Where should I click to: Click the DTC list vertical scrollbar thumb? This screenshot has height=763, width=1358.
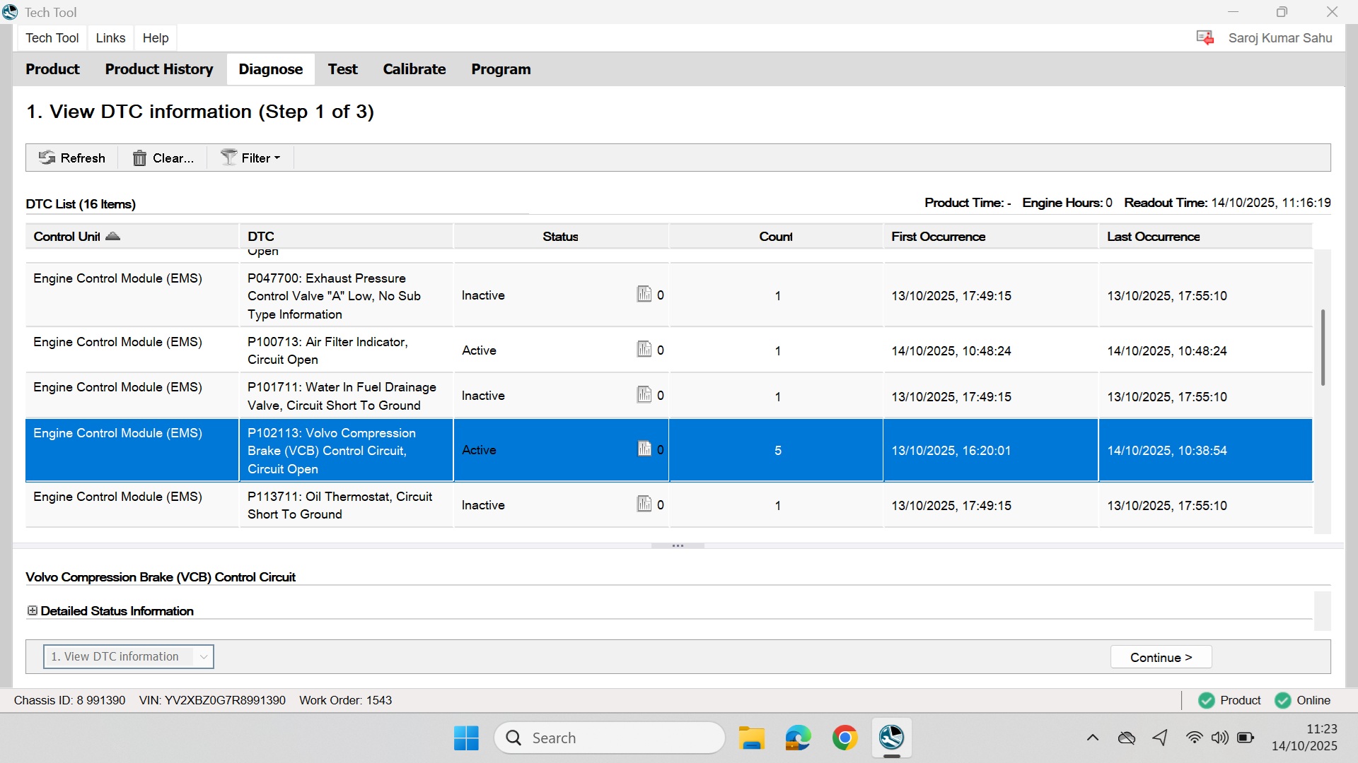tap(1322, 347)
